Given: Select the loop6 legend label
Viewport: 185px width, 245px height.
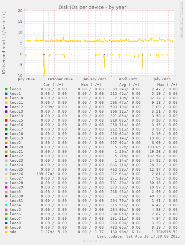Looking at the screenshot, I should tap(15, 214).
